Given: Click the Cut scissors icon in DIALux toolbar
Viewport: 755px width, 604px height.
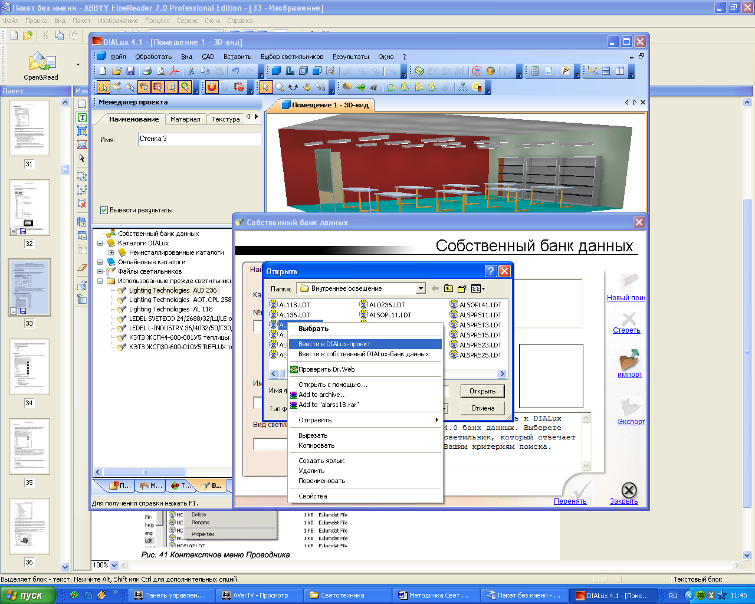Looking at the screenshot, I should click(191, 71).
